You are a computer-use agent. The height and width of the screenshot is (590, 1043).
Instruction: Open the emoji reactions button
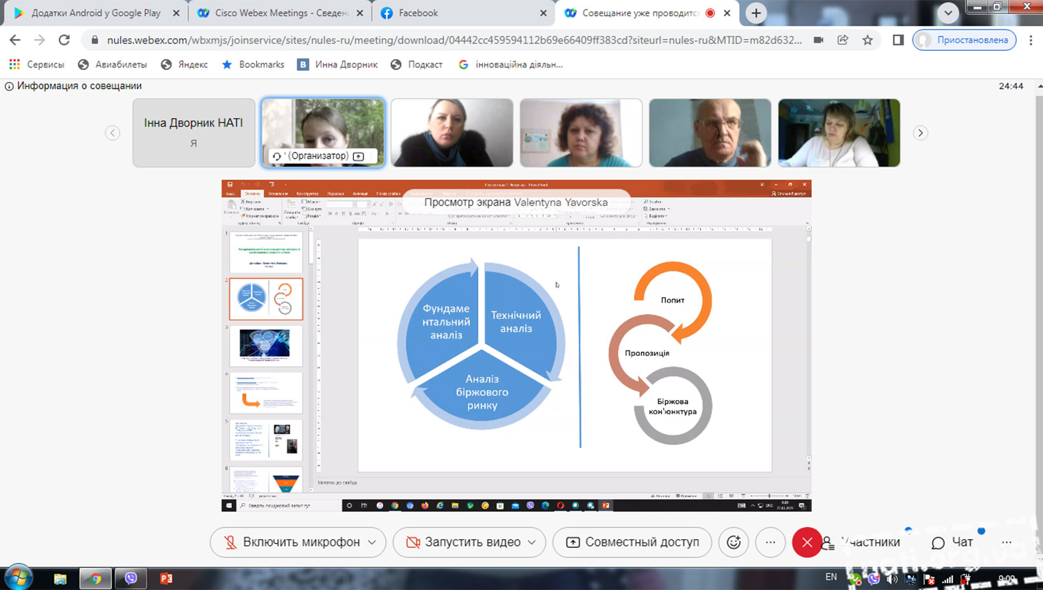coord(734,542)
